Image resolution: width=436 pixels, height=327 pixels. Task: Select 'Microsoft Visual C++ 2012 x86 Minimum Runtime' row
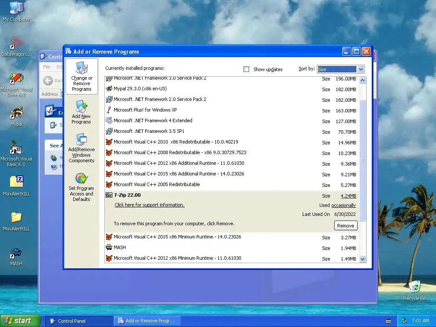[232, 258]
